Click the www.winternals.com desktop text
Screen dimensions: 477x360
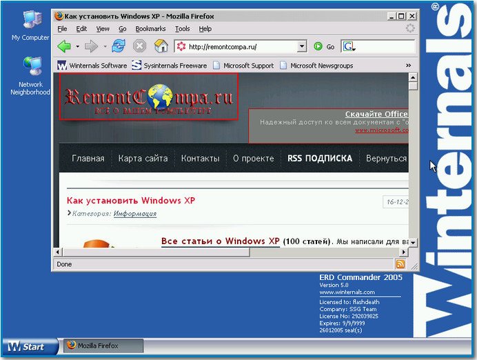[347, 292]
